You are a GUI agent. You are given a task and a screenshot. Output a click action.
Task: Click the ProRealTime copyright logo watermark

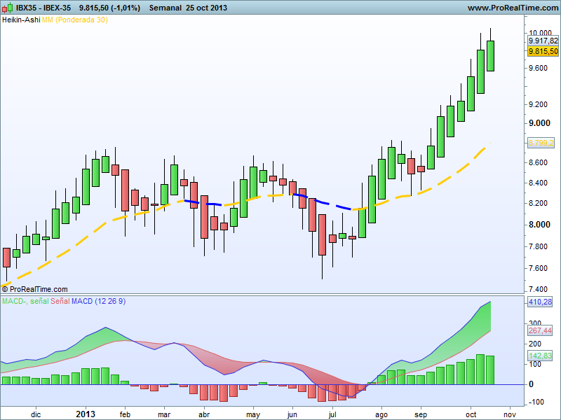pyautogui.click(x=34, y=288)
